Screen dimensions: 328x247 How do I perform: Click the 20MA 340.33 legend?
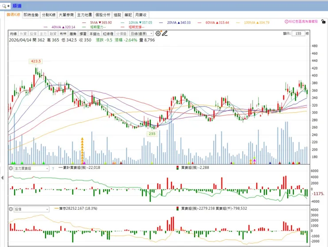(175, 23)
